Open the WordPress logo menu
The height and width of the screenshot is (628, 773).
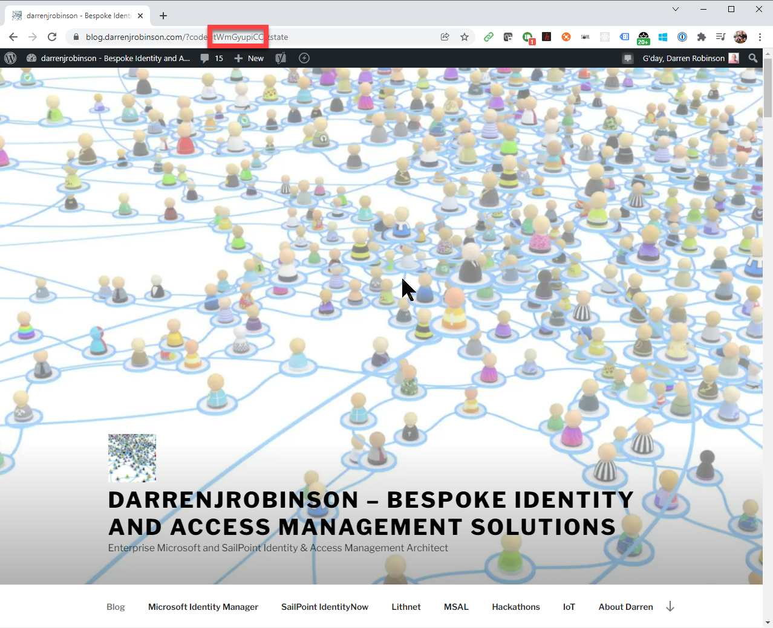[10, 58]
